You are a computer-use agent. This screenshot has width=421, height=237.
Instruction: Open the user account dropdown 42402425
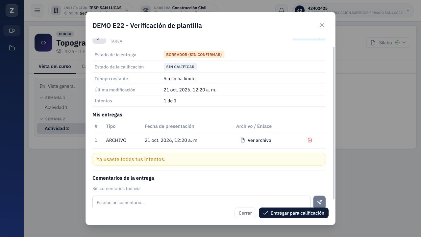point(353,11)
